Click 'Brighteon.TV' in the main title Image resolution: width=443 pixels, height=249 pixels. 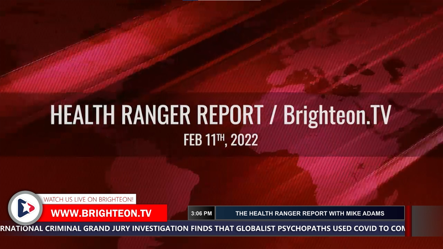[337, 115]
